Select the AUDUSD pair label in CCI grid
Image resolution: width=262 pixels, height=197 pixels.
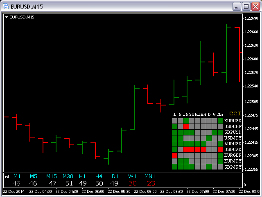coord(233,144)
